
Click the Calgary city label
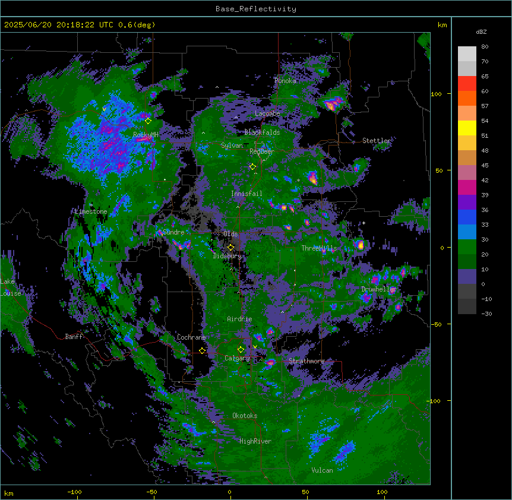point(237,358)
